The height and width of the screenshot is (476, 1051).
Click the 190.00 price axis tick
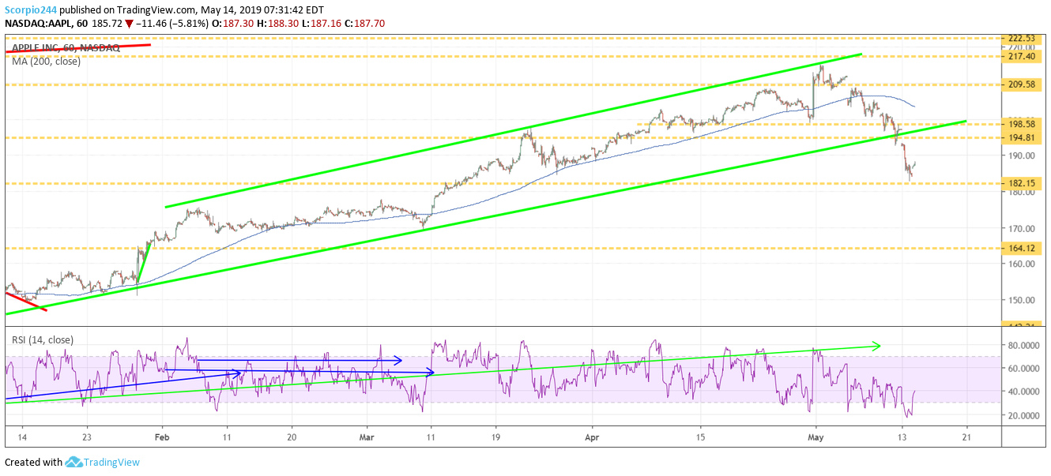pos(1020,156)
